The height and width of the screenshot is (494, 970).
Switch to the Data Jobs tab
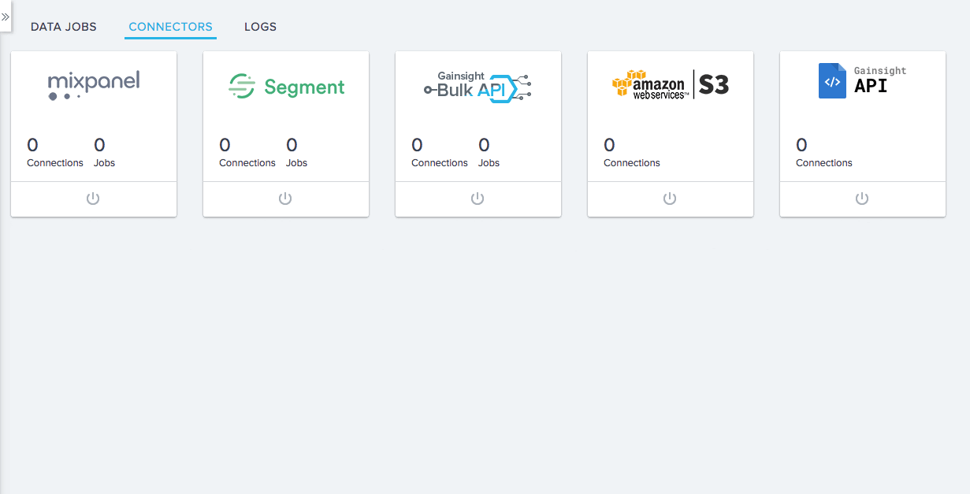point(64,27)
